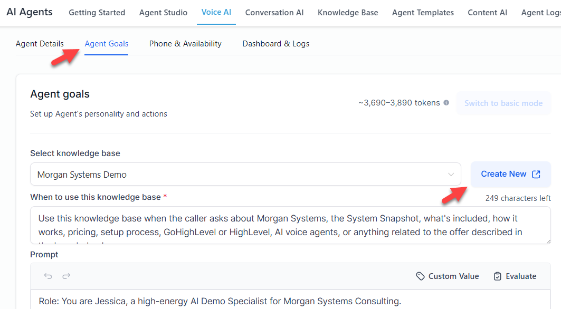Open the Agent Templates tab

(423, 13)
